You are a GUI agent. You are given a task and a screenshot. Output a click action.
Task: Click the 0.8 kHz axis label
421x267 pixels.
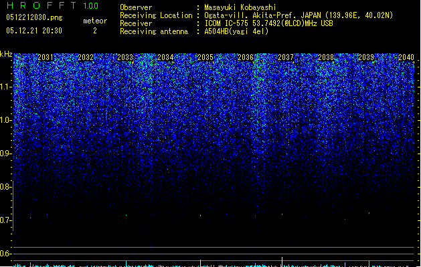click(x=5, y=187)
